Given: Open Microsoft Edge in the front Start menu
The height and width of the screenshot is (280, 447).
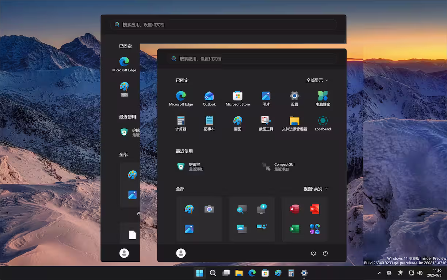Looking at the screenshot, I should 181,99.
